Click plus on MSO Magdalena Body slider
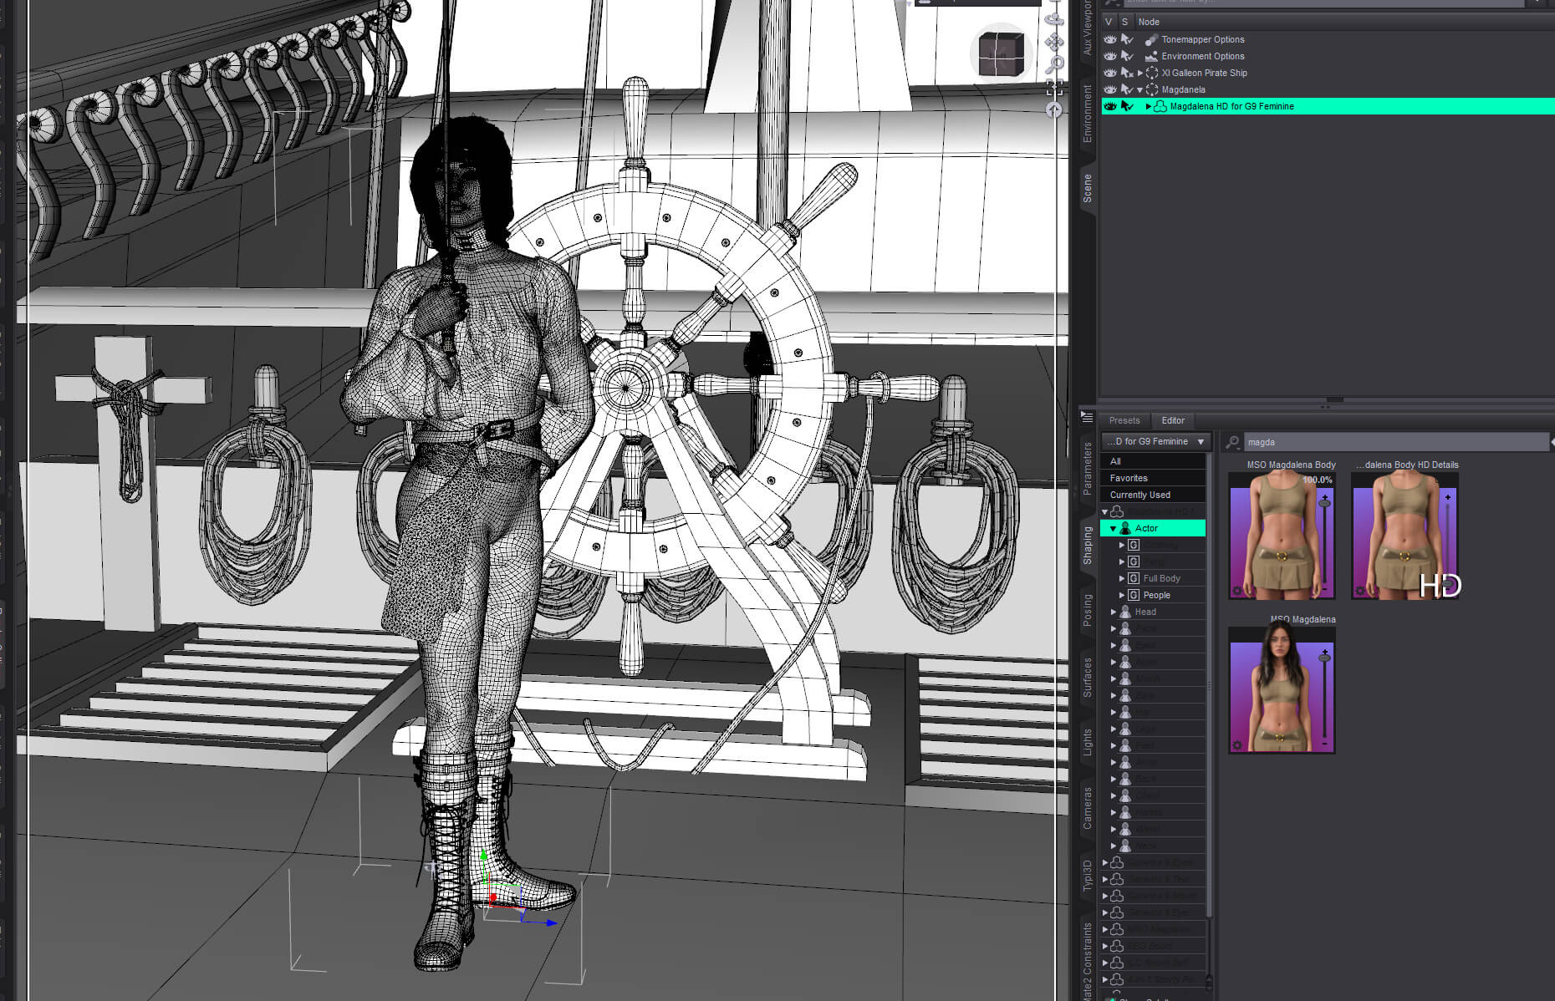 pyautogui.click(x=1325, y=497)
